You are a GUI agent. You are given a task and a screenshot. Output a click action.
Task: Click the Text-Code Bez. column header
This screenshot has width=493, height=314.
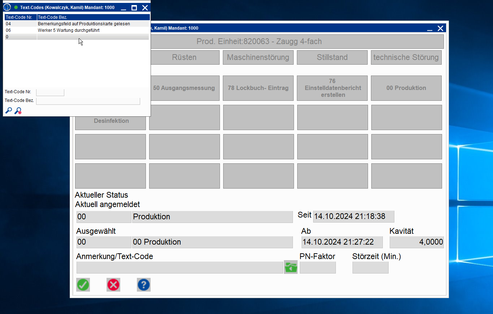(93, 17)
